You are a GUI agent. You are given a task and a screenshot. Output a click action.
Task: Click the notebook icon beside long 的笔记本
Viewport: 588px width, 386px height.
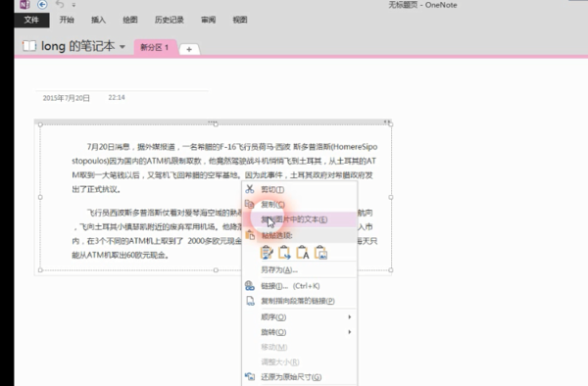pyautogui.click(x=29, y=46)
